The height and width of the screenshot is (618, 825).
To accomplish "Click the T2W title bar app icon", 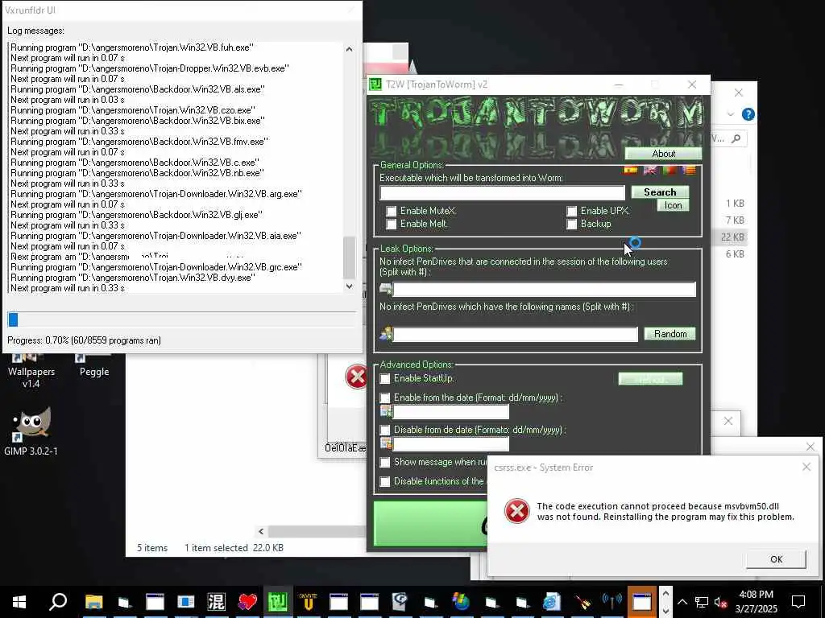I will click(x=375, y=84).
